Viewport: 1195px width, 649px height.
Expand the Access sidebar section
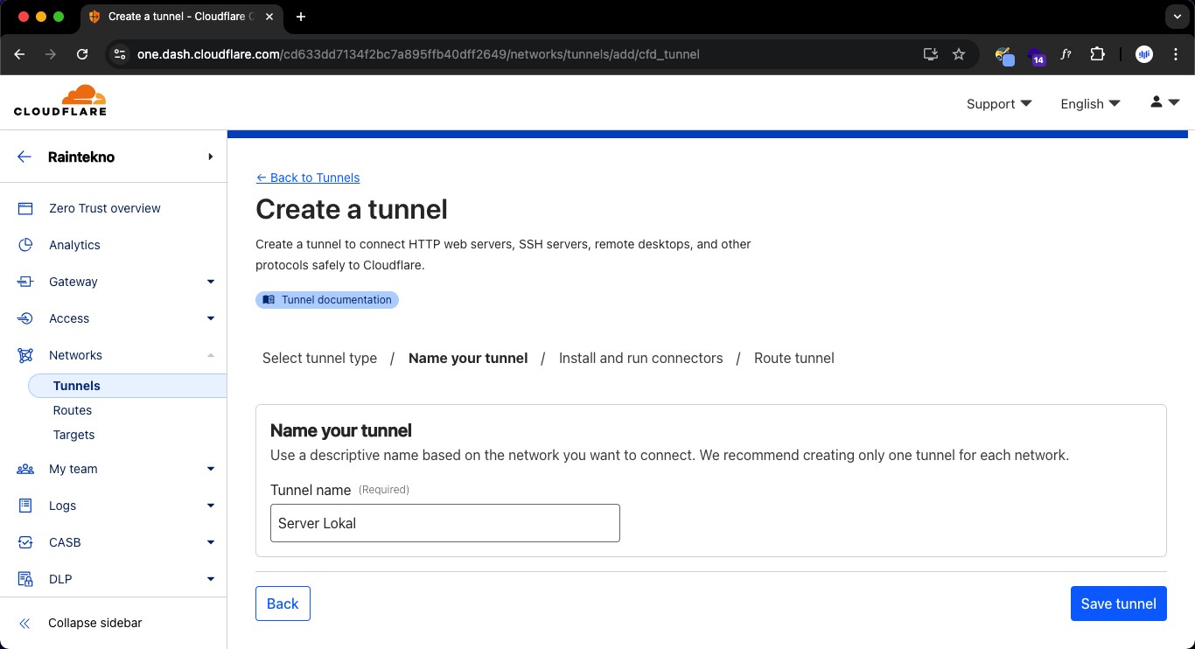pos(210,318)
